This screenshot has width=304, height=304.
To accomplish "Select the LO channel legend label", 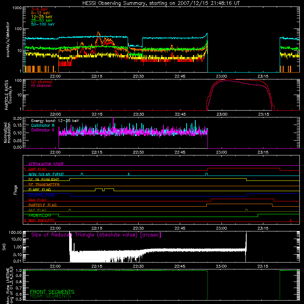I will 41,82.
